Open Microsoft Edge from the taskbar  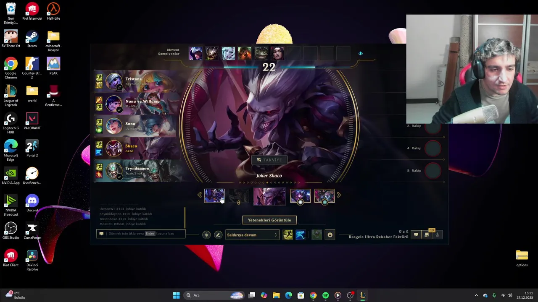(288, 295)
